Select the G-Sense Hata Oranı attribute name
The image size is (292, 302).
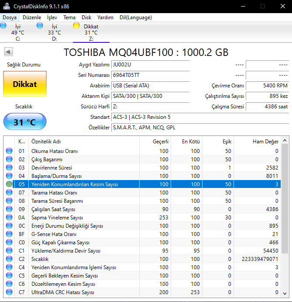pyautogui.click(x=54, y=234)
